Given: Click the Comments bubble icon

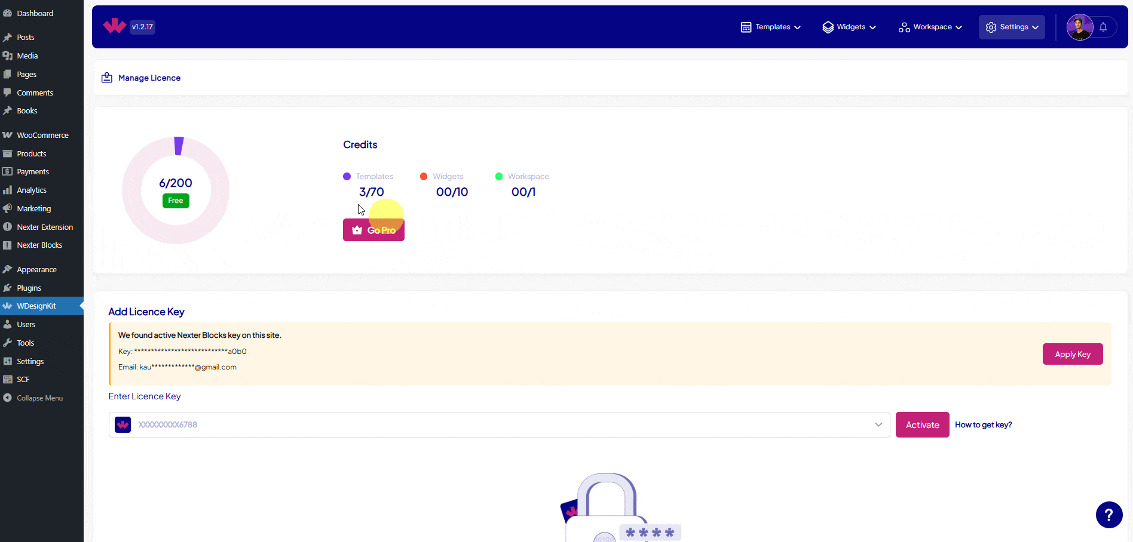Looking at the screenshot, I should 8,93.
